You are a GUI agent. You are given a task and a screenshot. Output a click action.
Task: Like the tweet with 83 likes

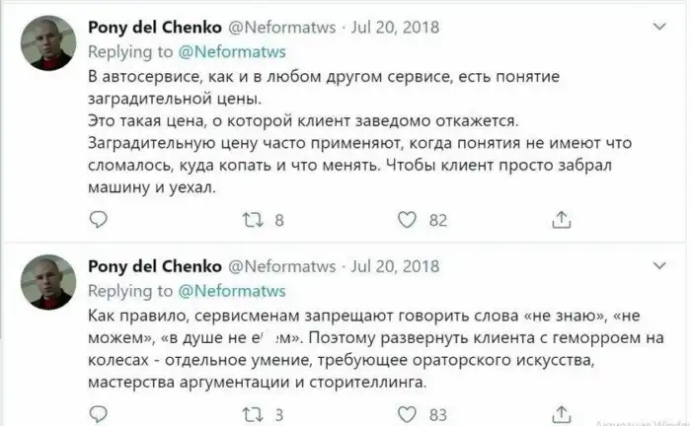[404, 414]
